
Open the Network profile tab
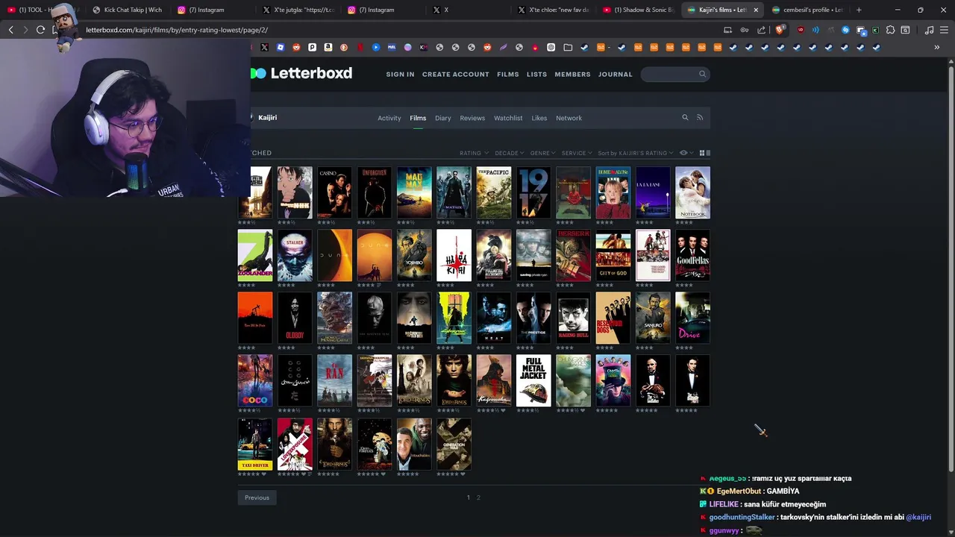pos(569,118)
